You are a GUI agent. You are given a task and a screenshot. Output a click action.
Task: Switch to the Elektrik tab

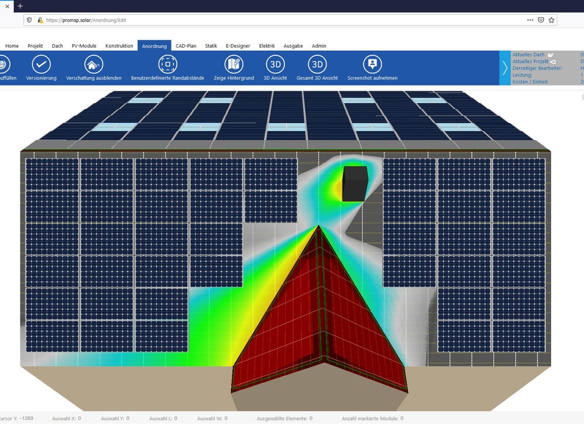(267, 45)
